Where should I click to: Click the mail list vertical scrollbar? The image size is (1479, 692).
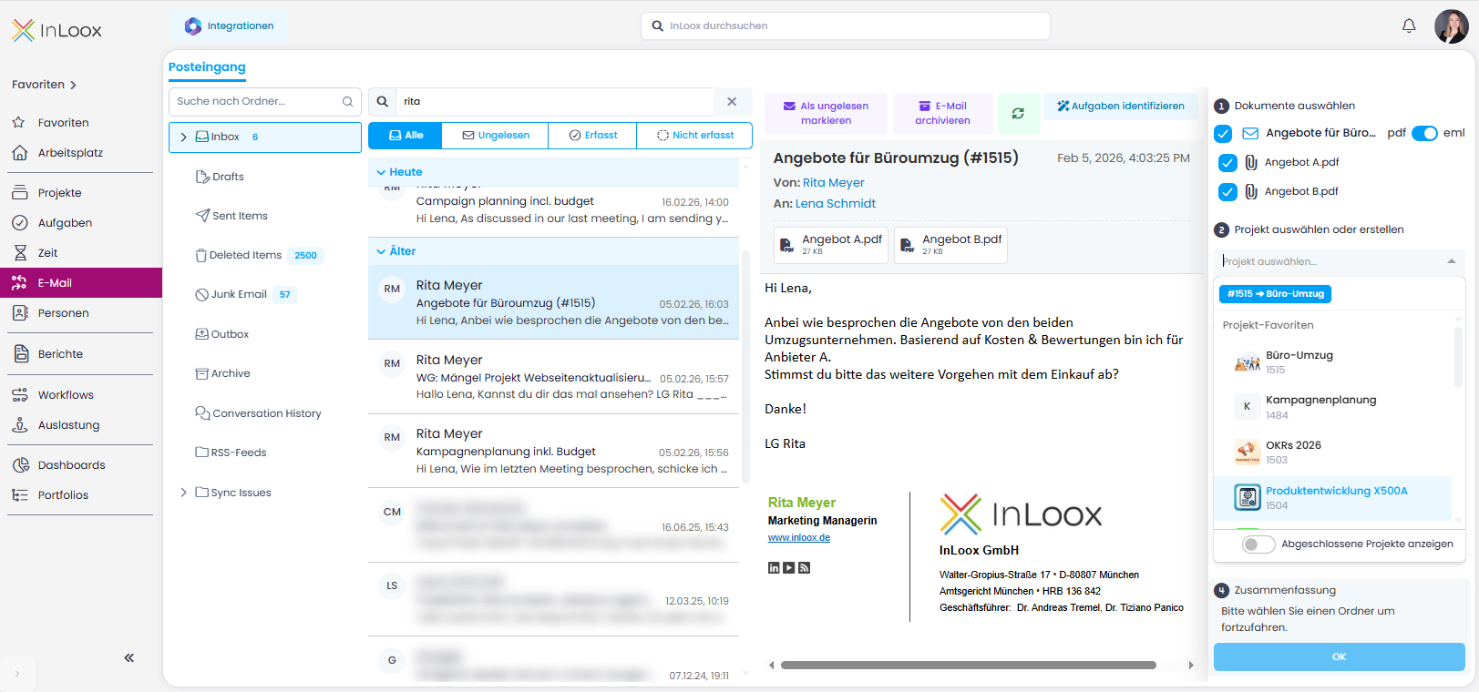click(x=745, y=366)
